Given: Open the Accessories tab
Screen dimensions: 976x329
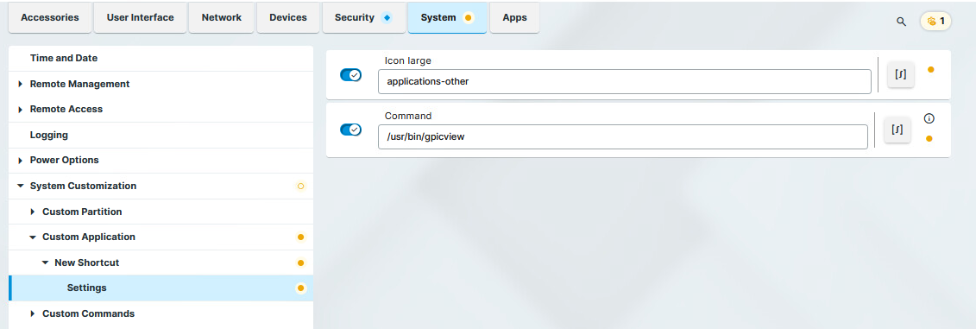Looking at the screenshot, I should tap(50, 17).
